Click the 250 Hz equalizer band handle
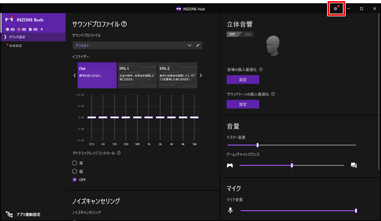Image resolution: width=381 pixels, height=221 pixels. pyautogui.click(x=126, y=118)
